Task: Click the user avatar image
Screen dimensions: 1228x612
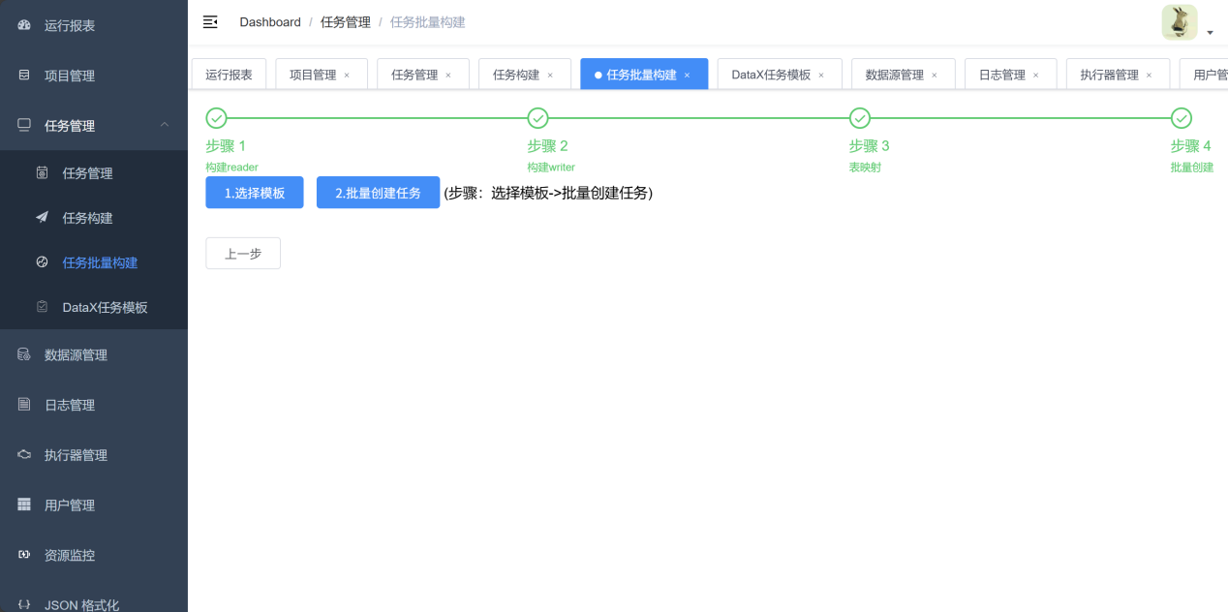Action: click(x=1179, y=22)
